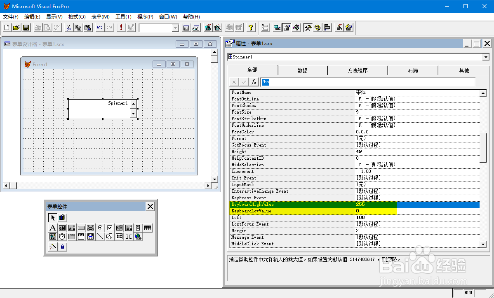Select the Label control in Form Controls
Screen dimensions: 494x298
pos(53,228)
